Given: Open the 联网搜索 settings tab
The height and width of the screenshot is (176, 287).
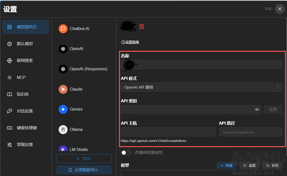Looking at the screenshot, I should [x=26, y=60].
